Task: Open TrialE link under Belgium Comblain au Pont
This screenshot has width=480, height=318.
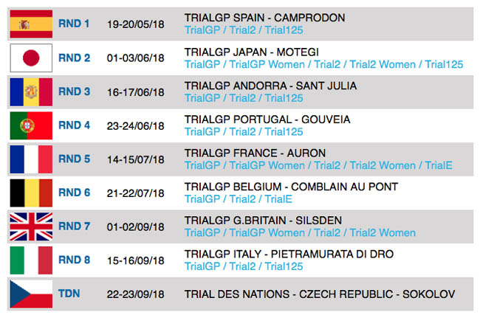Action: [x=278, y=199]
